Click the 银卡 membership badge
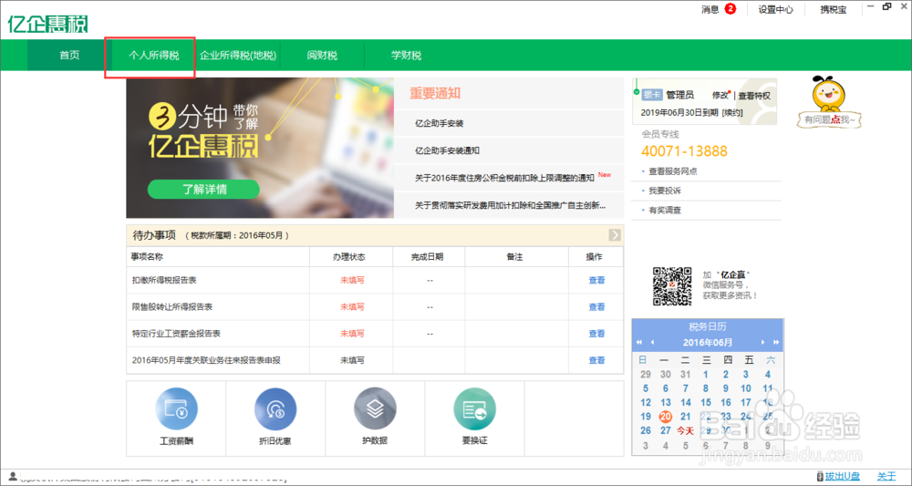This screenshot has width=912, height=486. [652, 95]
